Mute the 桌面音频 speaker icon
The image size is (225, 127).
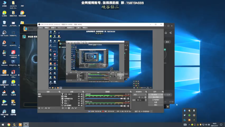(125, 98)
